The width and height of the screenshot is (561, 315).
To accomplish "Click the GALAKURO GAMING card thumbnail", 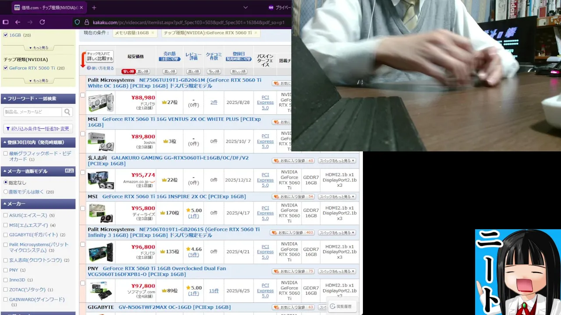I will click(x=101, y=180).
